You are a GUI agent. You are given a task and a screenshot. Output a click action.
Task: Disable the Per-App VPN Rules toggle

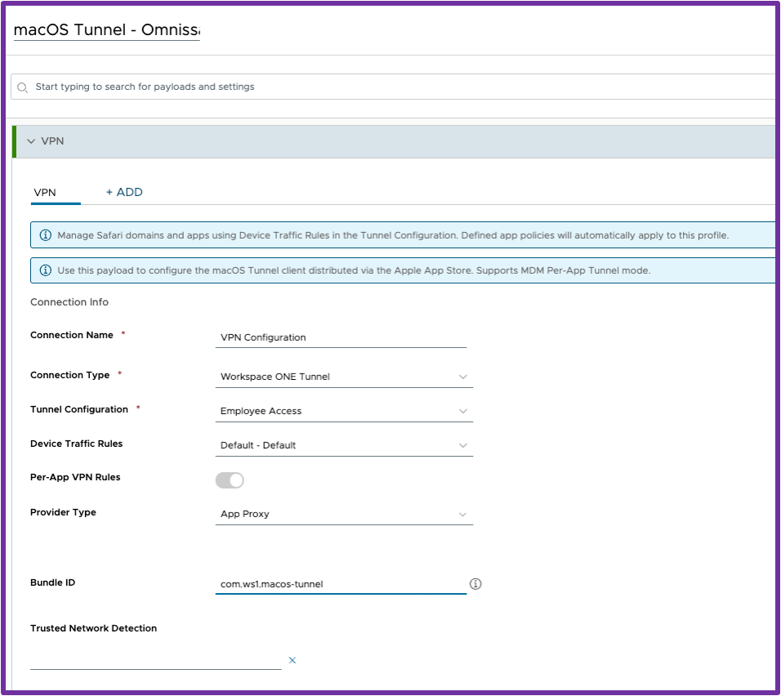coord(230,480)
